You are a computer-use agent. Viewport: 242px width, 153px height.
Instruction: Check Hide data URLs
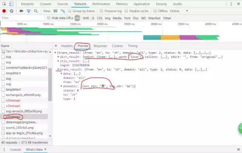pos(49,18)
